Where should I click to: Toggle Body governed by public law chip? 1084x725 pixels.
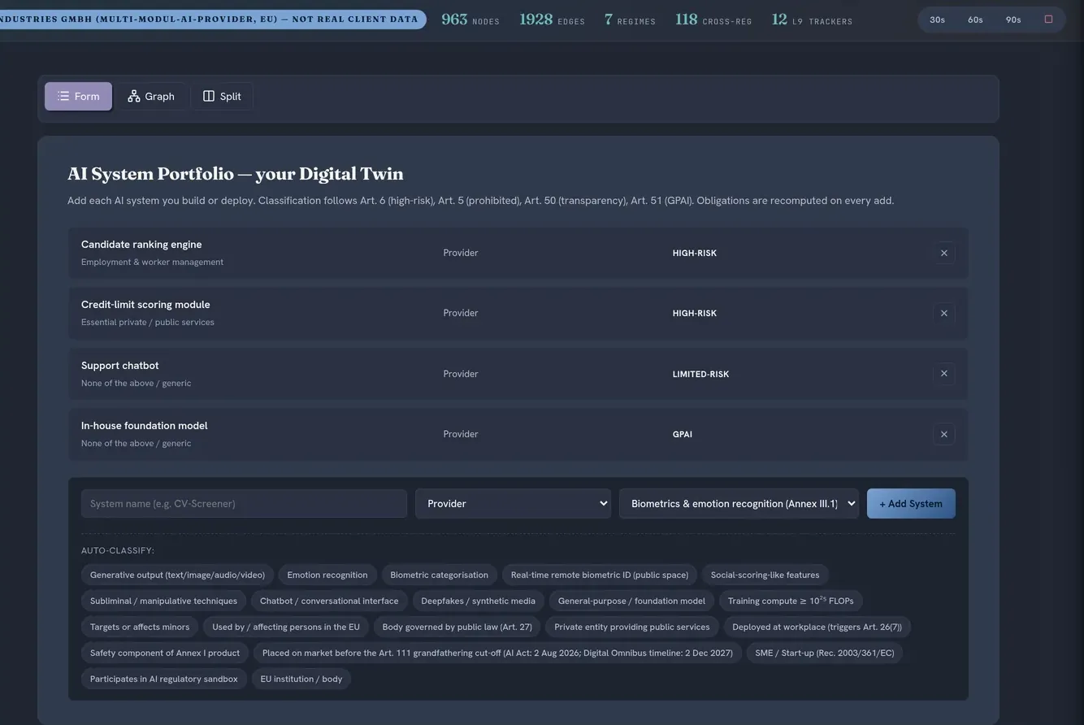click(457, 627)
